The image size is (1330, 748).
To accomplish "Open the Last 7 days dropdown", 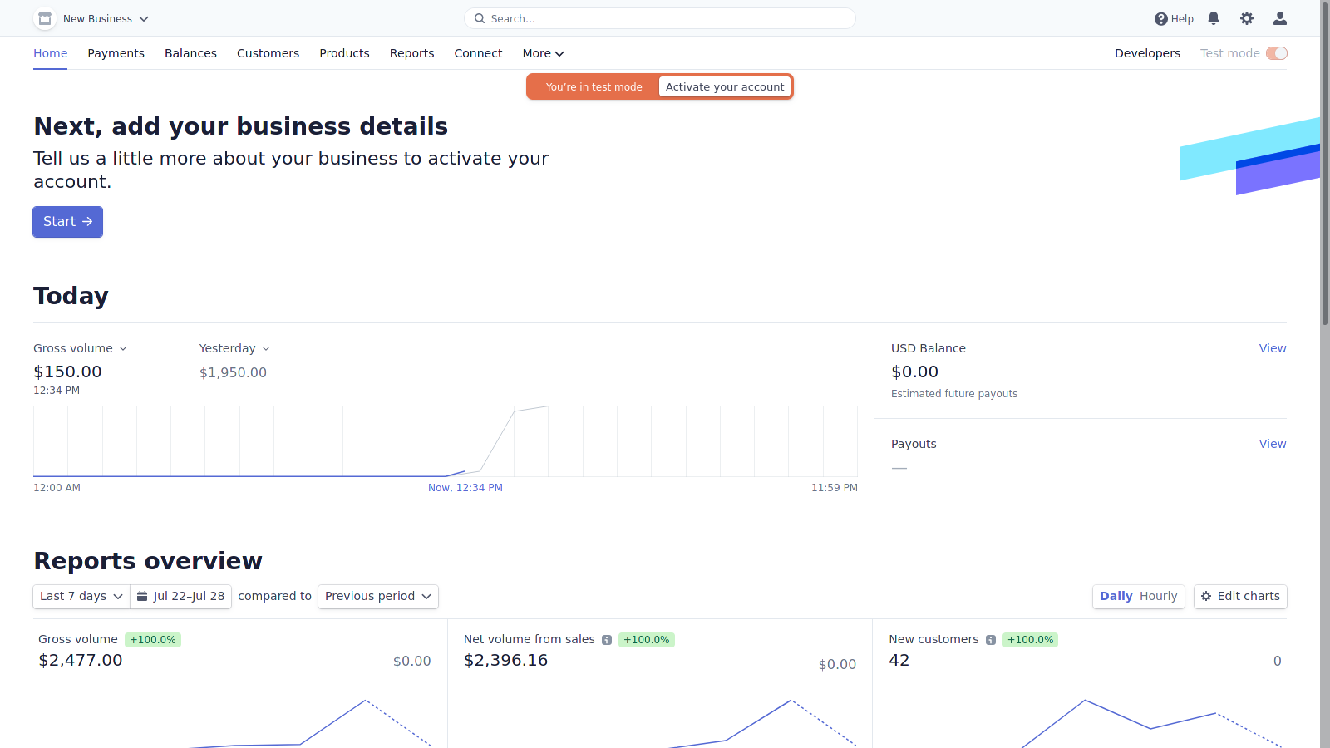I will coord(80,596).
